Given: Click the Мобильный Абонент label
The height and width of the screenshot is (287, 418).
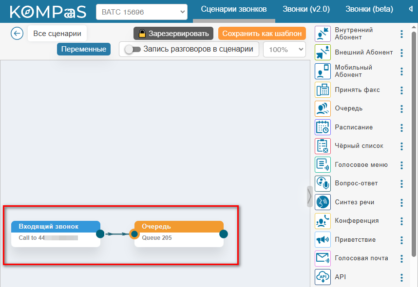Looking at the screenshot, I should 354,71.
